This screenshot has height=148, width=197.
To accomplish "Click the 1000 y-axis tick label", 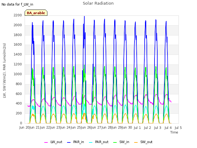I will click(18, 74).
